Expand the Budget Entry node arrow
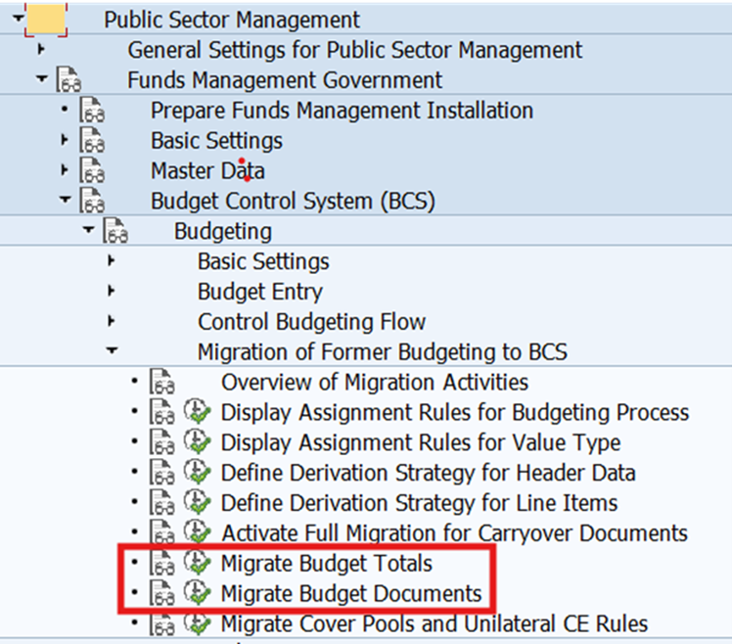The image size is (732, 644). click(x=112, y=292)
